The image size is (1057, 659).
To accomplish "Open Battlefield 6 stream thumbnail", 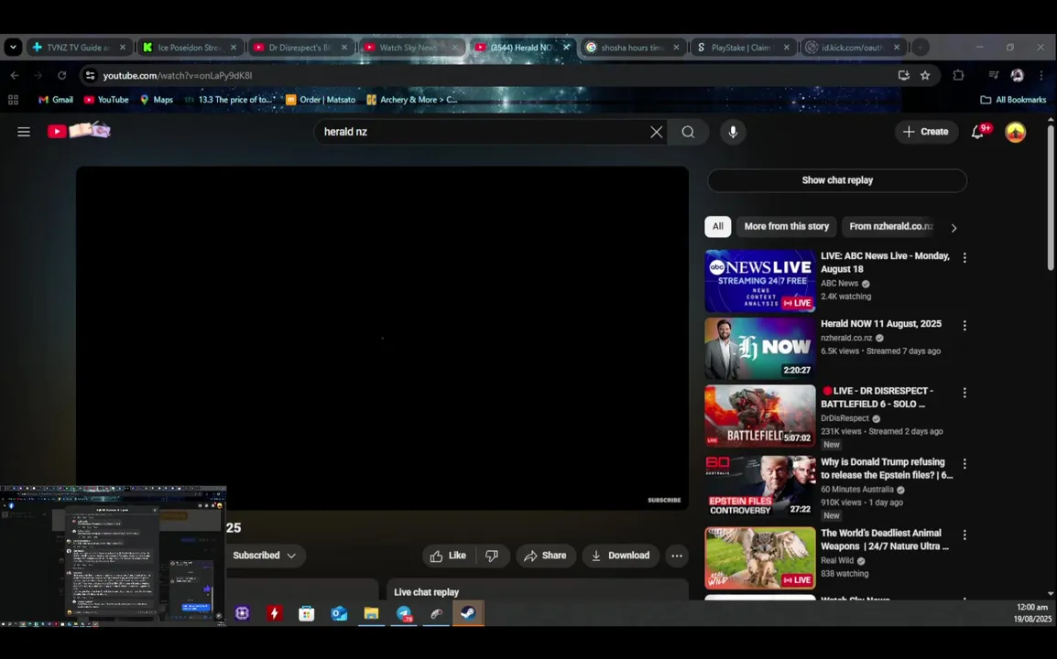I will coord(759,416).
